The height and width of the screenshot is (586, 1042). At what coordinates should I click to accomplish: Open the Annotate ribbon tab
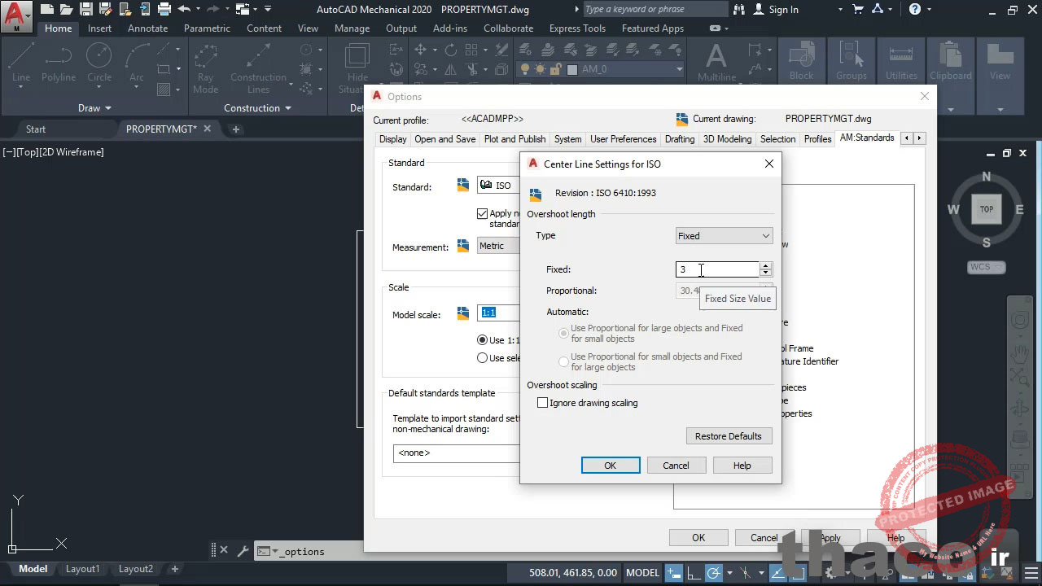[x=147, y=28]
